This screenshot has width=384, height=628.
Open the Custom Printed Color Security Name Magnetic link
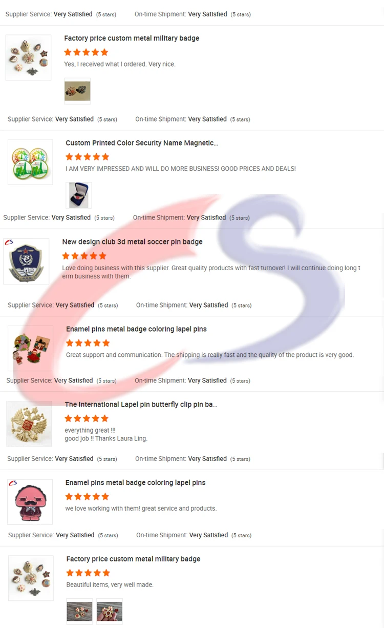[x=142, y=143]
